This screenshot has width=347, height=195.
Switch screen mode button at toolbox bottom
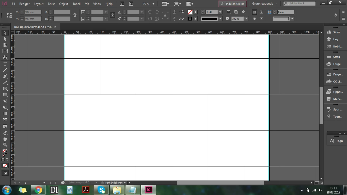[5, 173]
